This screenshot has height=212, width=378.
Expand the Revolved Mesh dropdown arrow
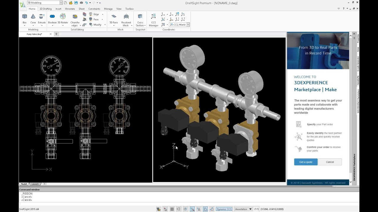coord(132,26)
